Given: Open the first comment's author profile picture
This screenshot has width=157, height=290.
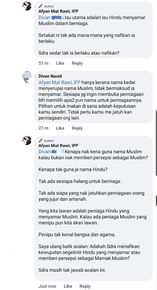Looking at the screenshot, I should tap(27, 6).
